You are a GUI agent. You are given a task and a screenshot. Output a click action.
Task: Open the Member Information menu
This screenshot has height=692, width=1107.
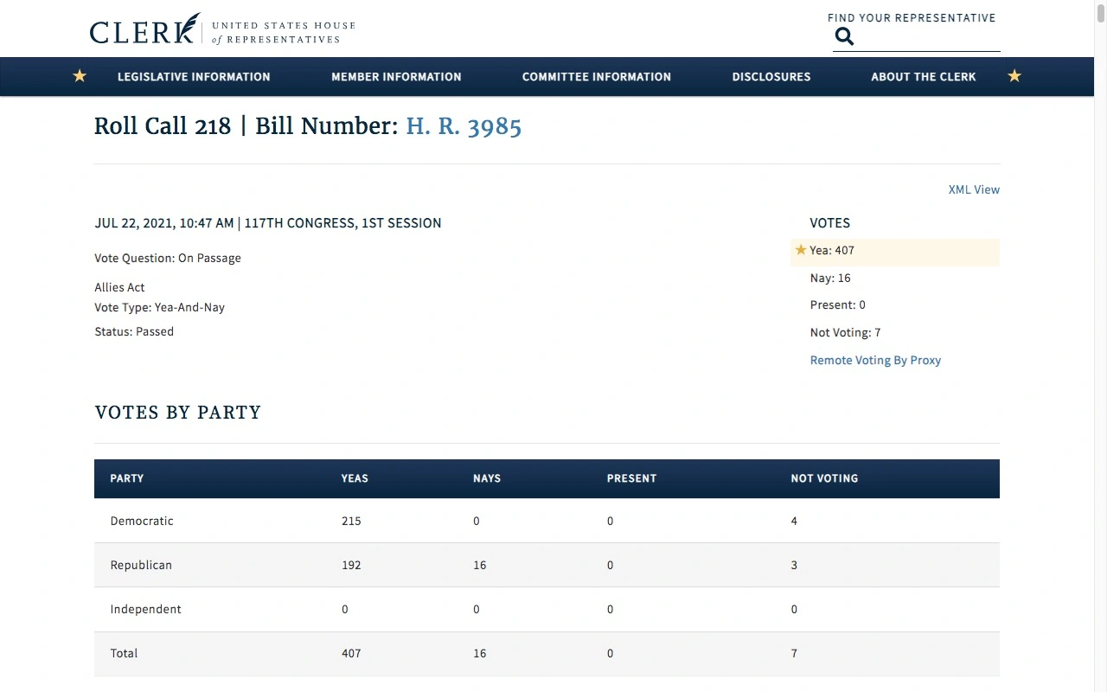(396, 77)
